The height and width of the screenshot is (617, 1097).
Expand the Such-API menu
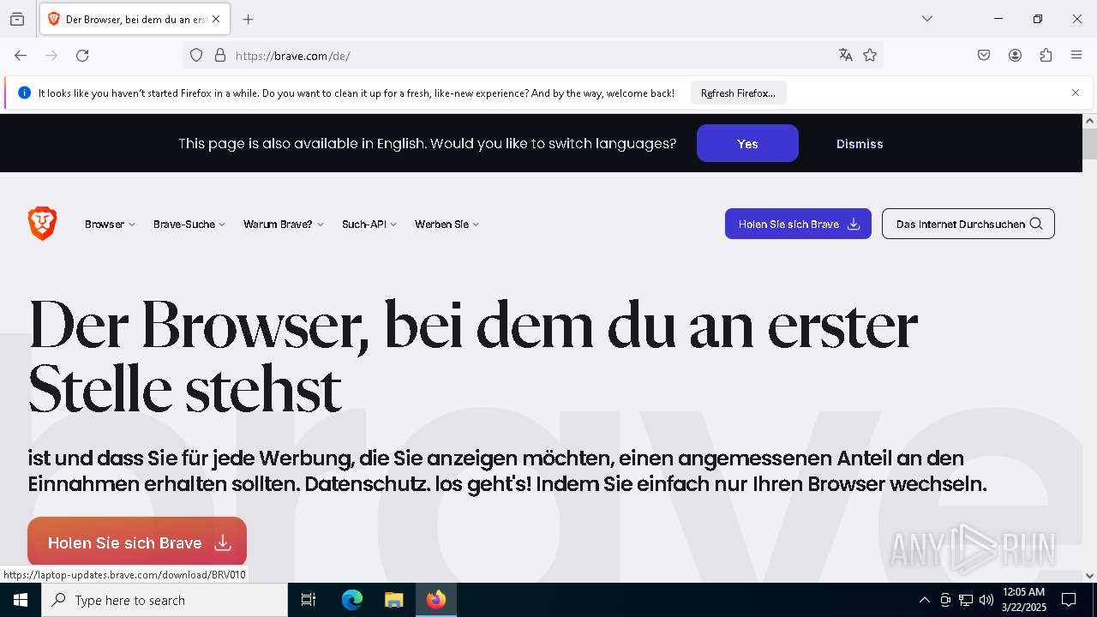point(369,225)
